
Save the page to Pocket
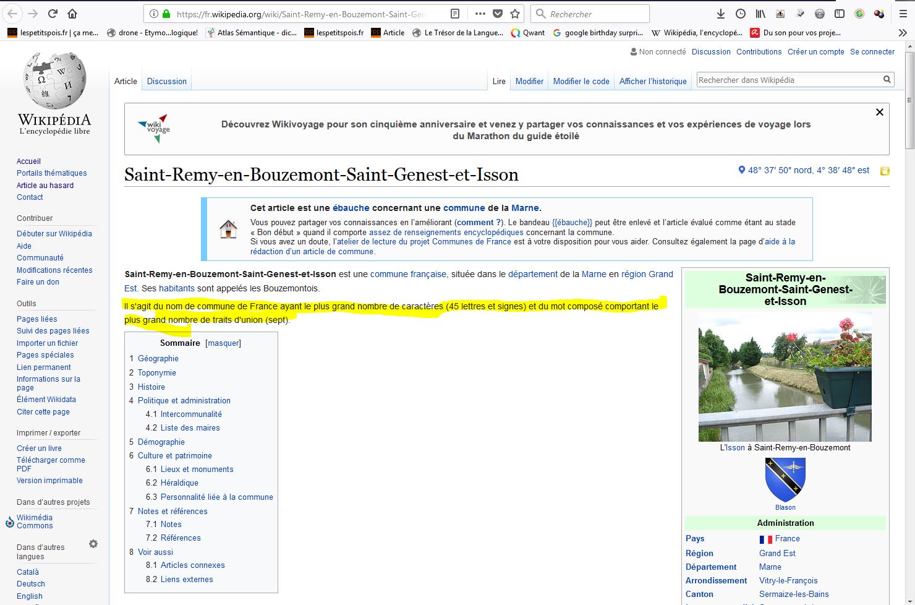[x=498, y=14]
